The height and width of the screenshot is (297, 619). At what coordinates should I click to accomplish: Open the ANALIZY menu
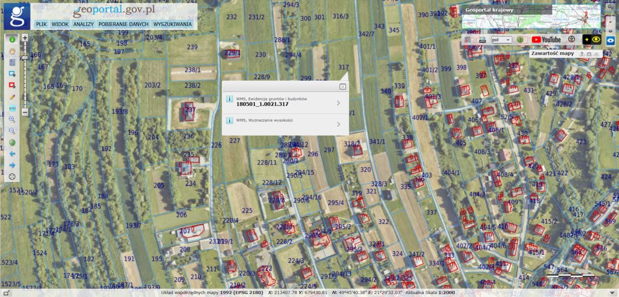coord(83,24)
